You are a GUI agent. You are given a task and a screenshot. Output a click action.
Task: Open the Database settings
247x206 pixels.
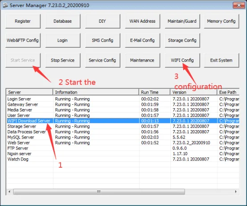point(63,21)
